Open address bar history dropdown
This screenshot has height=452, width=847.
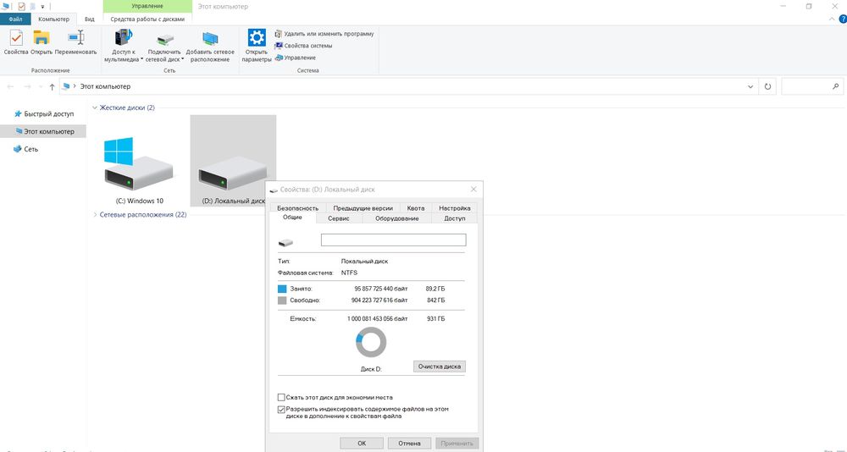click(x=750, y=86)
